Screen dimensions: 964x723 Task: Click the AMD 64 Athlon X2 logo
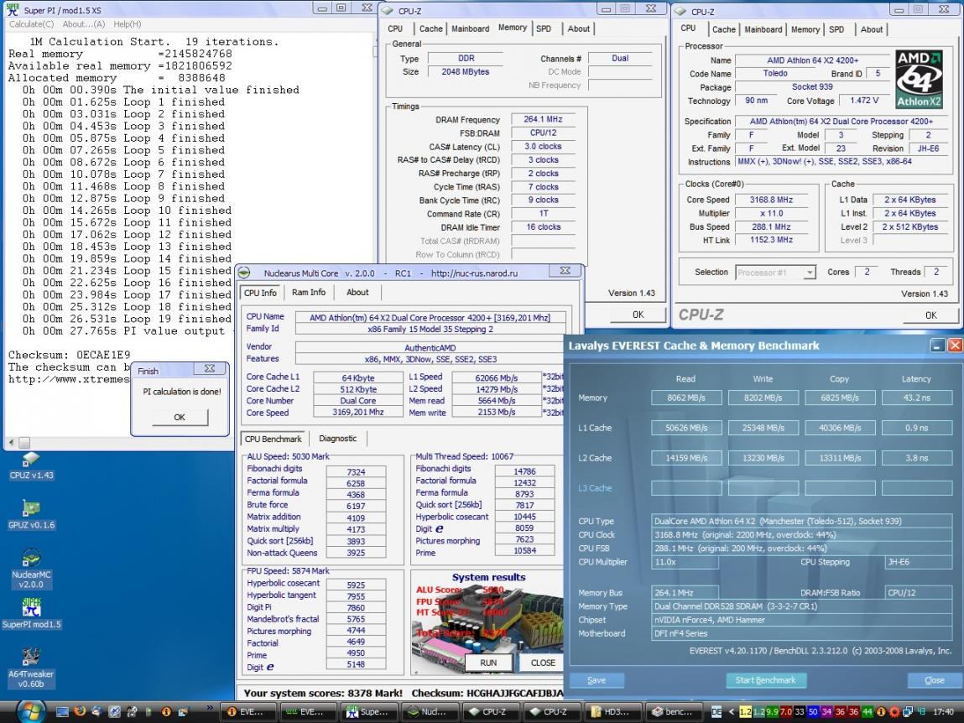[x=920, y=80]
